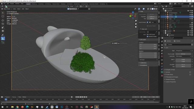
Task: Toggle Lock To 3D Cursor checkbox
Action: [147, 35]
